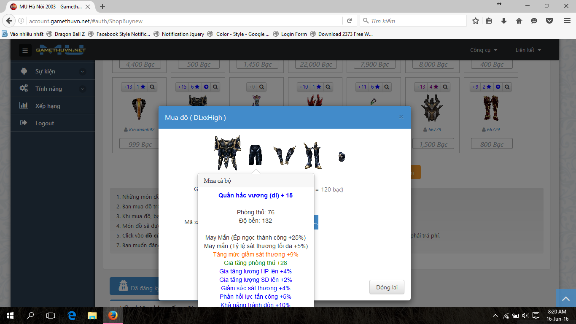
Task: Open the Firefox downloads arrow
Action: [x=503, y=21]
